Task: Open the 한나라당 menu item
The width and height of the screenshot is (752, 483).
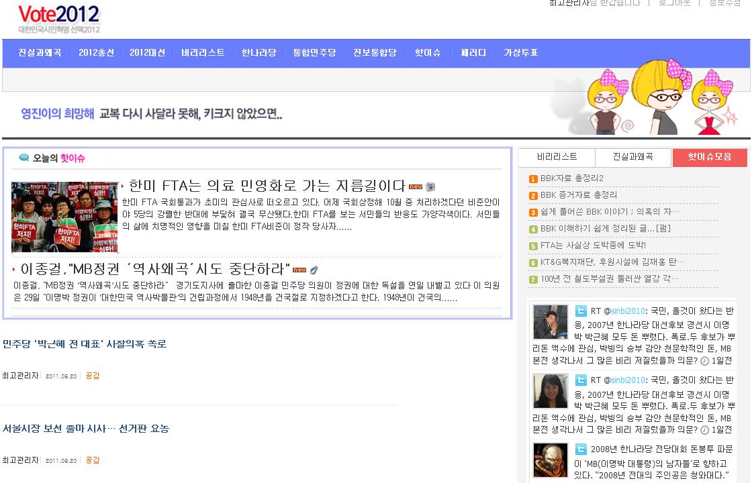Action: coord(259,53)
